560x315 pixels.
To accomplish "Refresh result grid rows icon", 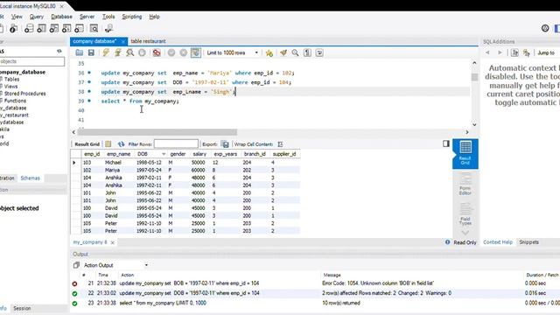I will [x=121, y=144].
